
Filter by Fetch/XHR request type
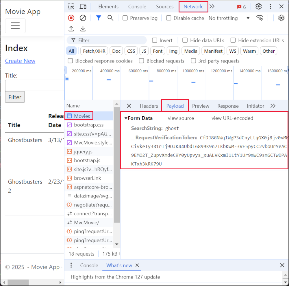(x=94, y=51)
